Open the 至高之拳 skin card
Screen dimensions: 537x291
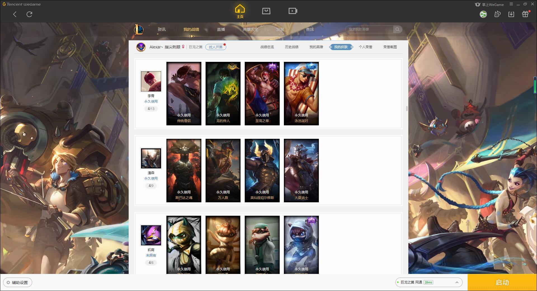click(262, 93)
